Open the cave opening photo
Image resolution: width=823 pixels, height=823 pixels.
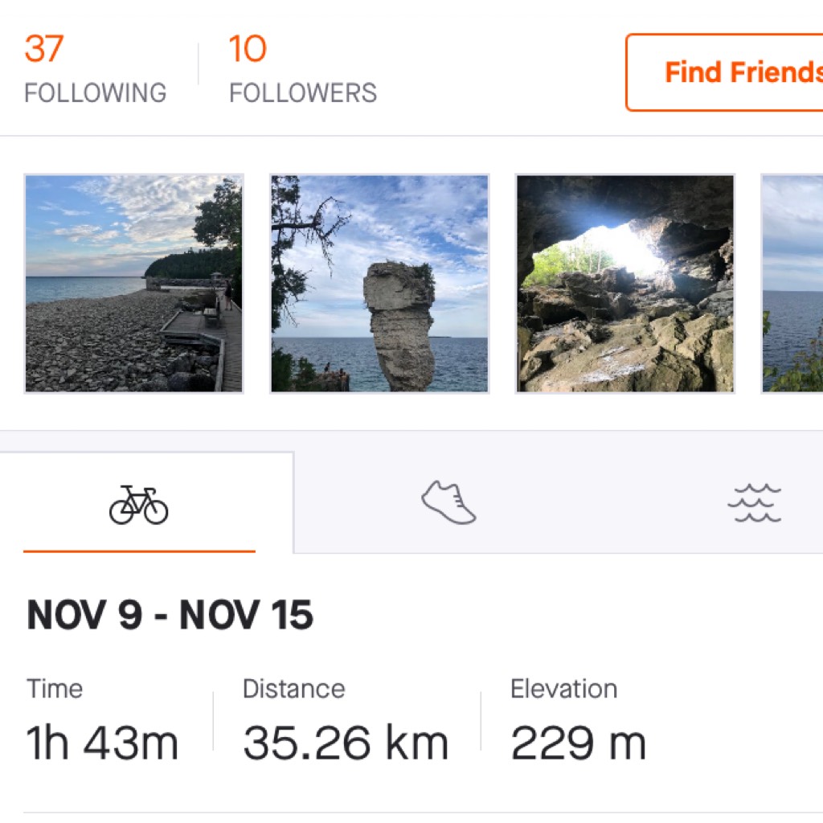624,283
